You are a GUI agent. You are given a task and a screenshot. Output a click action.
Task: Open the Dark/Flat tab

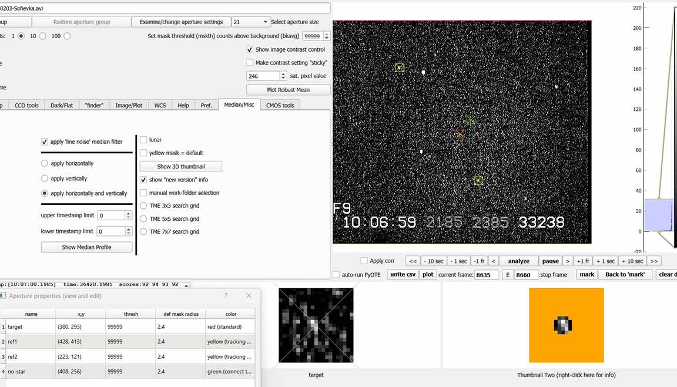[62, 106]
